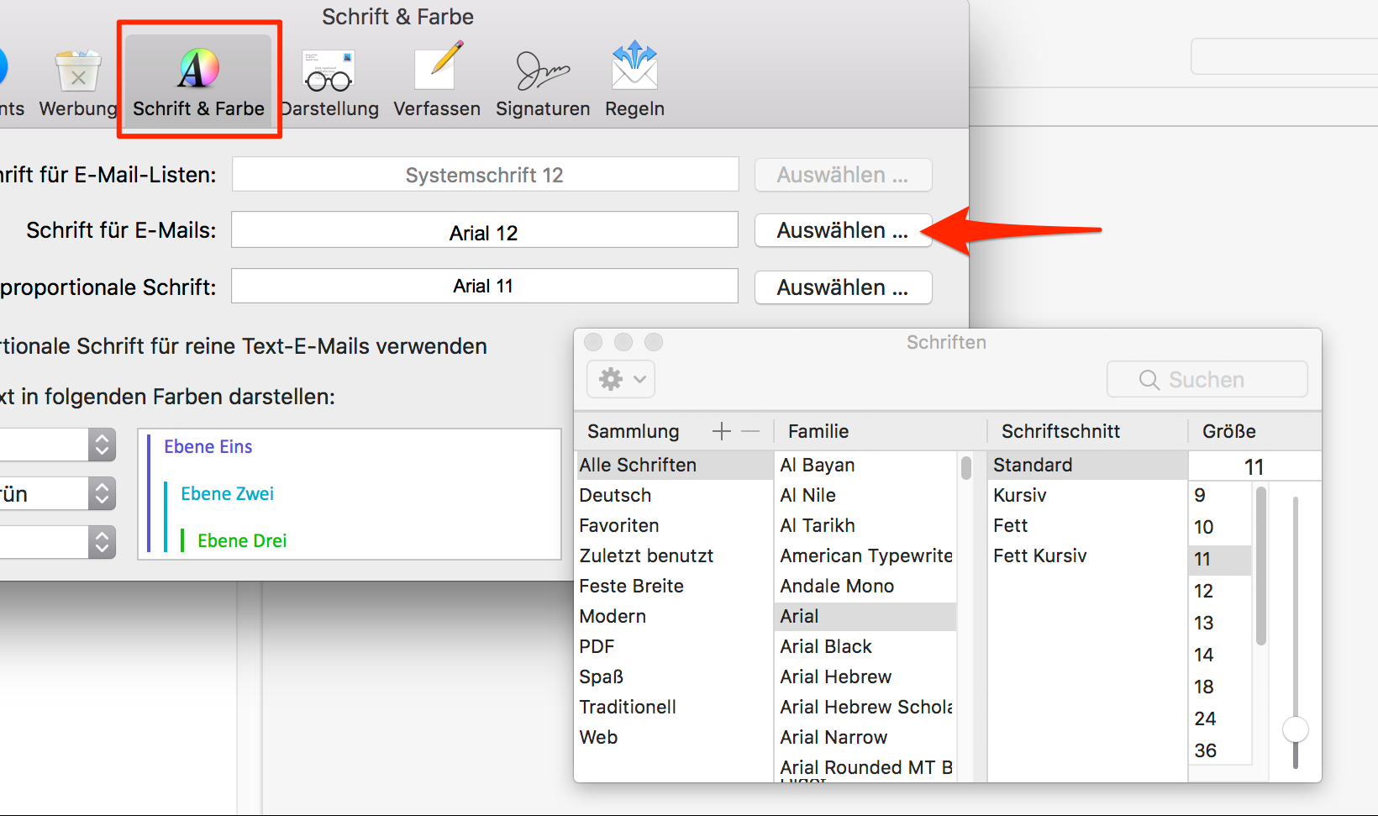The height and width of the screenshot is (816, 1378).
Task: Pick font size 9
Action: (x=1220, y=495)
